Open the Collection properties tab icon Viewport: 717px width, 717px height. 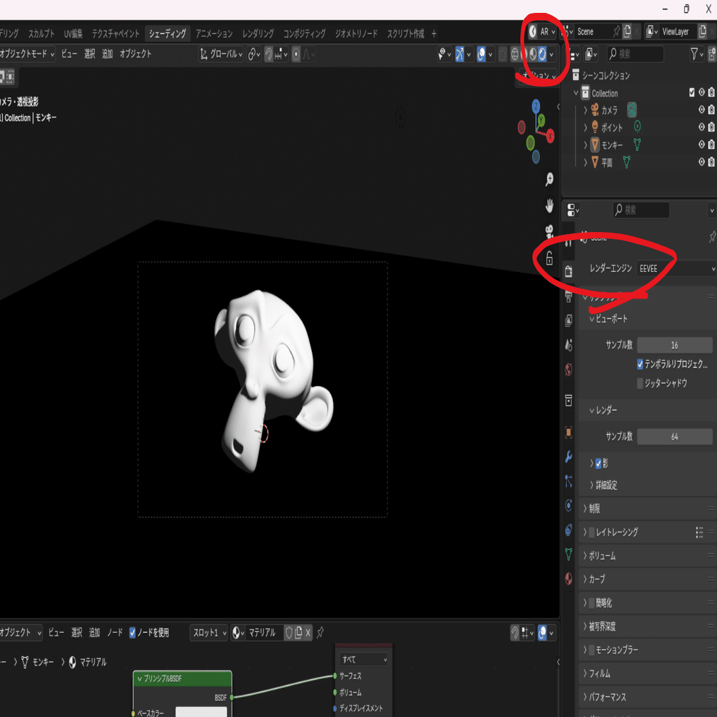(569, 401)
